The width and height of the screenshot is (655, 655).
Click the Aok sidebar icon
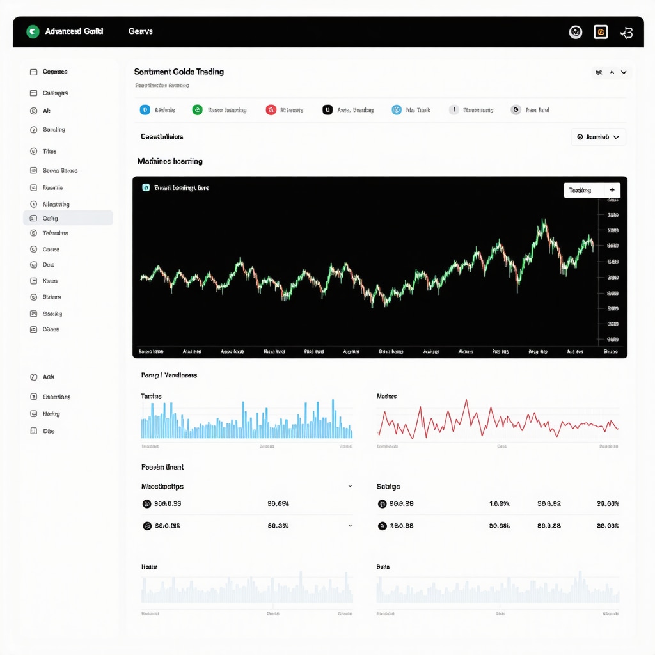click(x=33, y=377)
